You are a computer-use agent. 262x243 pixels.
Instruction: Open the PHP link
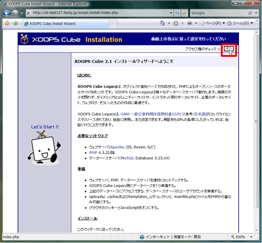[93, 152]
